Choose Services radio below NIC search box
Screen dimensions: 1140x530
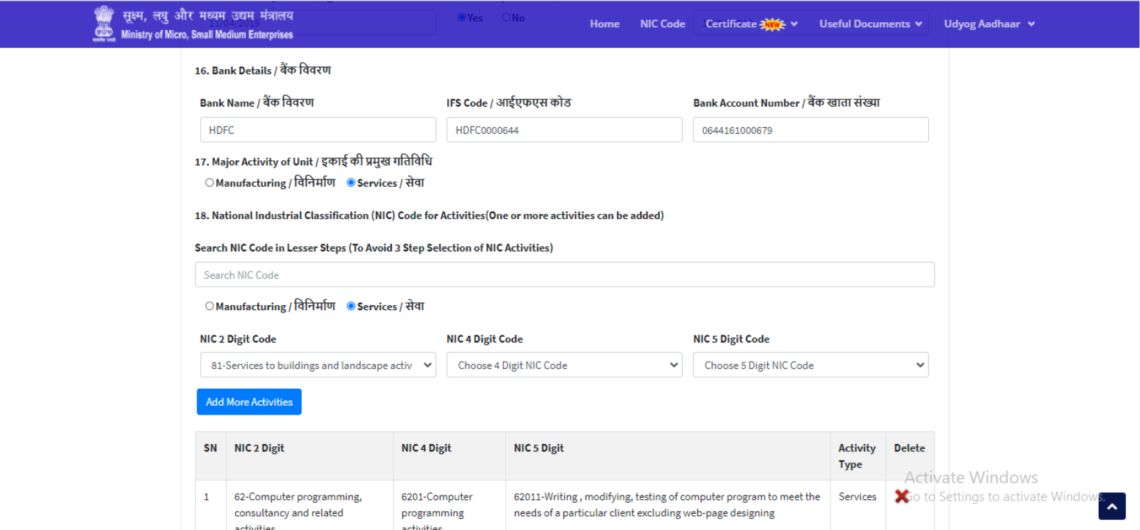pyautogui.click(x=351, y=307)
